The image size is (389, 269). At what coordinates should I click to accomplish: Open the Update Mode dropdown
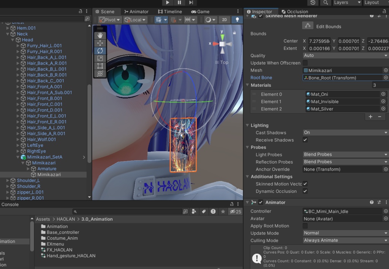point(346,233)
